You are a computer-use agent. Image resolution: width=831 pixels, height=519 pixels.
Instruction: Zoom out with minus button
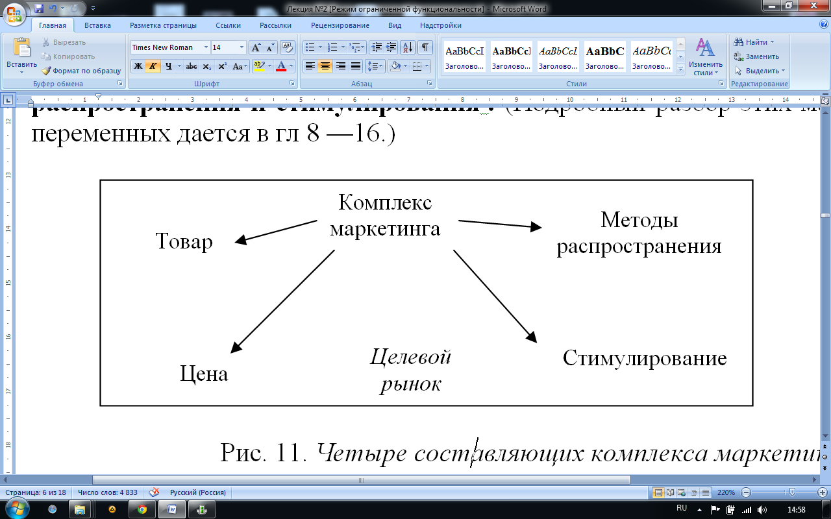tap(746, 492)
